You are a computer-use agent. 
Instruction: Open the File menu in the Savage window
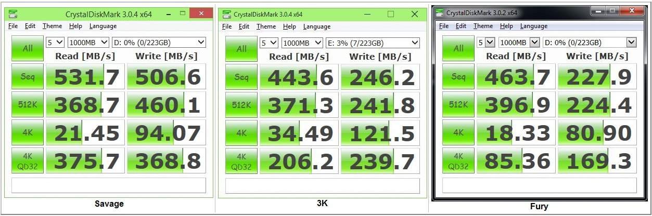coord(13,26)
